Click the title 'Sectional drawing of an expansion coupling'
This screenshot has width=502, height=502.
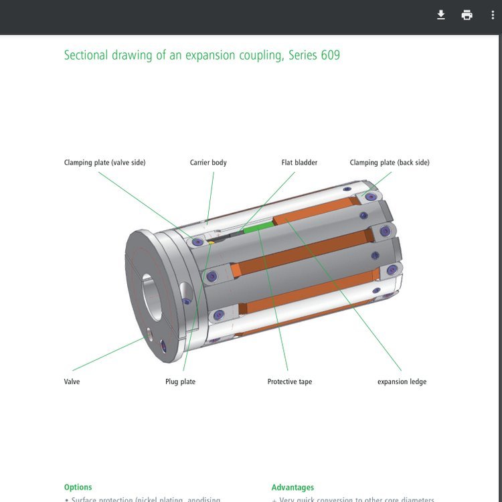201,55
